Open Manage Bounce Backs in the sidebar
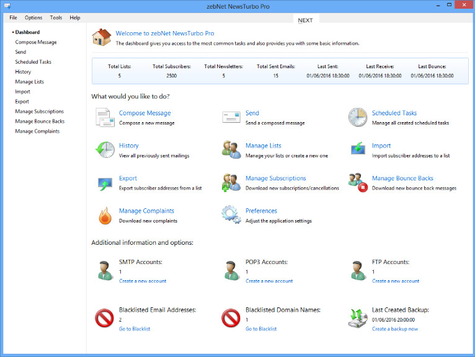The image size is (475, 357). [x=40, y=121]
